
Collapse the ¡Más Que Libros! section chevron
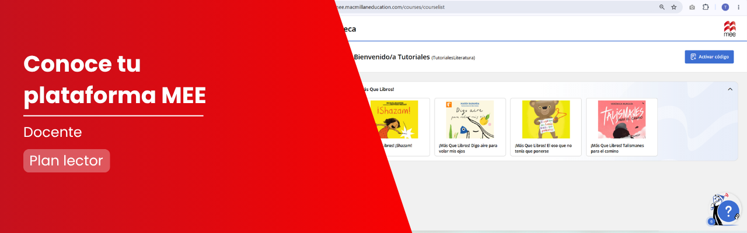[x=729, y=89]
